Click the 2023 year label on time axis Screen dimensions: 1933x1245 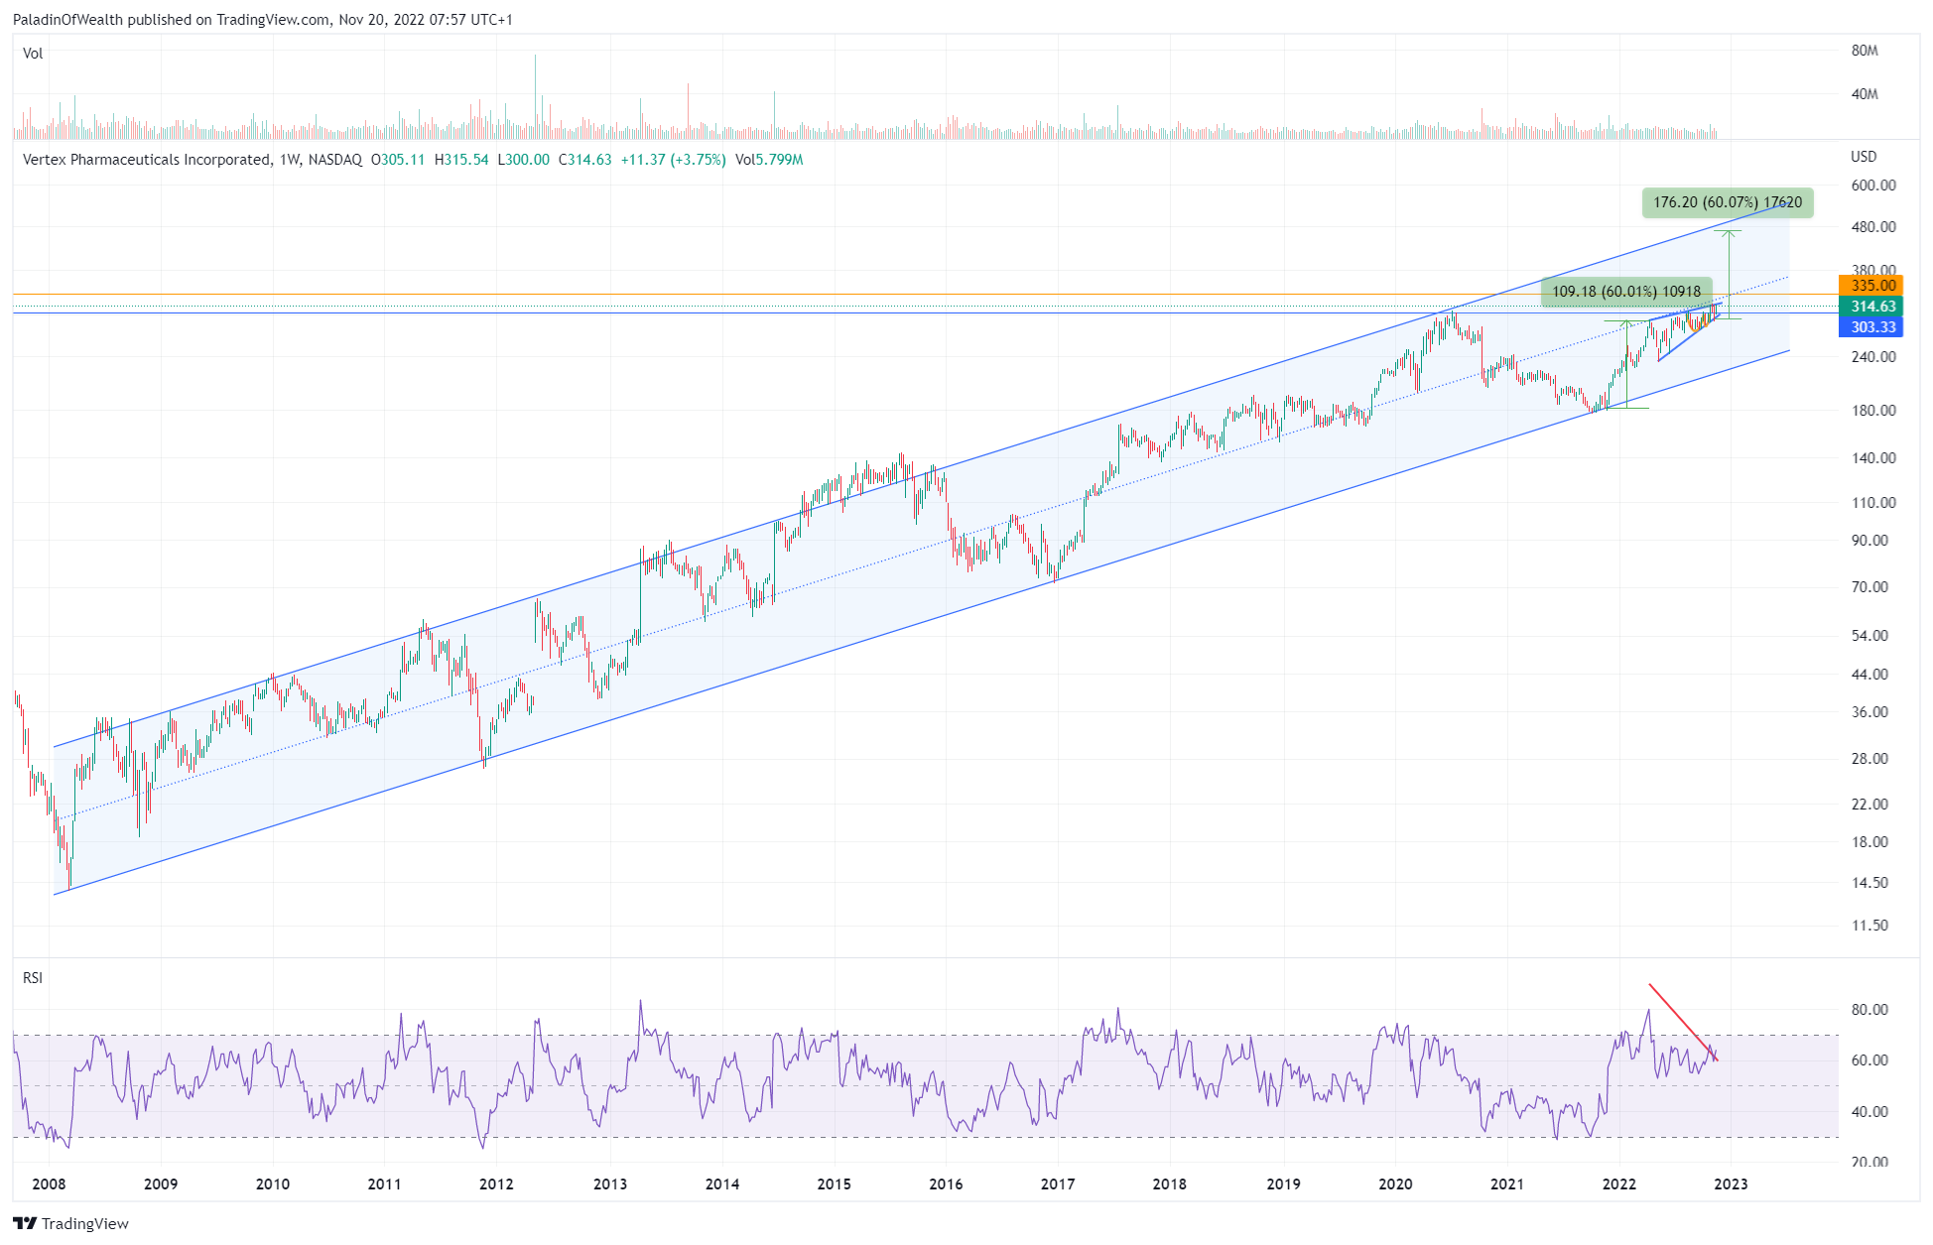coord(1731,1183)
